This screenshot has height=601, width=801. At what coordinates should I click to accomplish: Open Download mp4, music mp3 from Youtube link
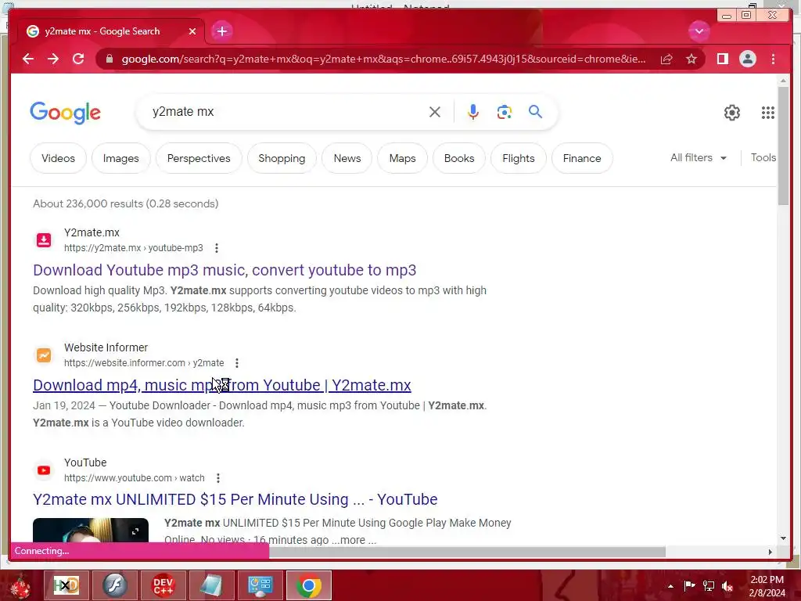tap(222, 385)
